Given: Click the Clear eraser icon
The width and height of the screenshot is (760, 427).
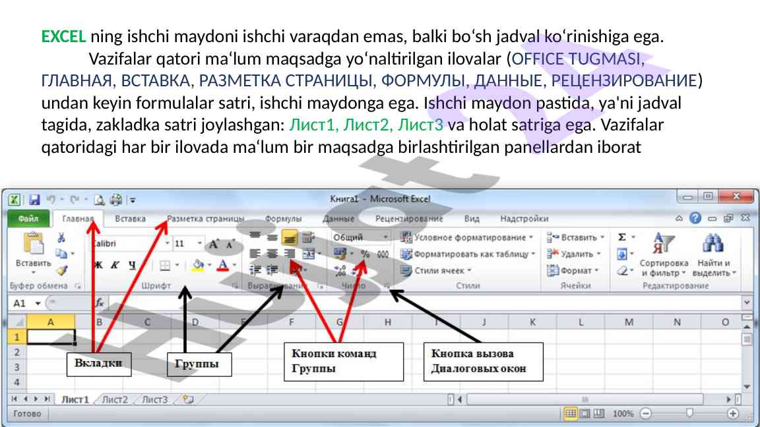Looking at the screenshot, I should (622, 271).
